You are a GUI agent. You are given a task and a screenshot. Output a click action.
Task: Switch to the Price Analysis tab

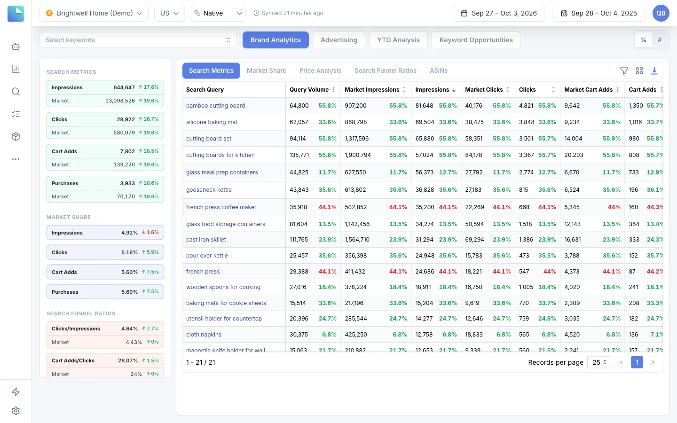(320, 70)
